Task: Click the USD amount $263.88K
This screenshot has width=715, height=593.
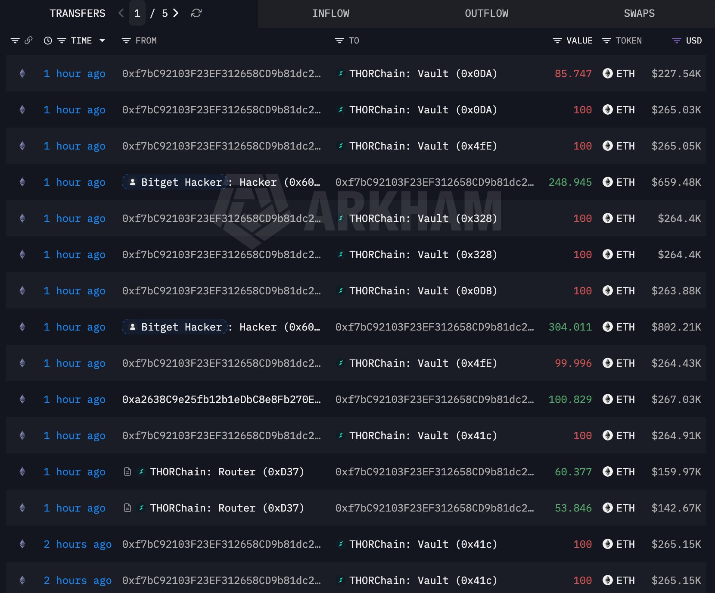Action: tap(676, 290)
